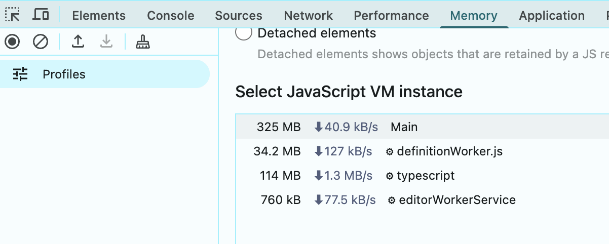Select the Main VM instance row

(404, 127)
